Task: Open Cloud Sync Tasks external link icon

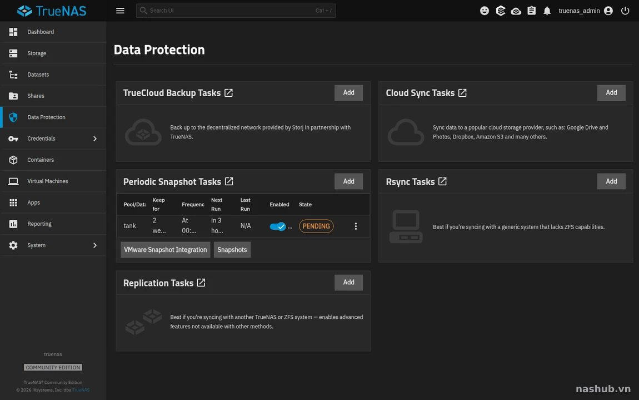Action: 462,93
